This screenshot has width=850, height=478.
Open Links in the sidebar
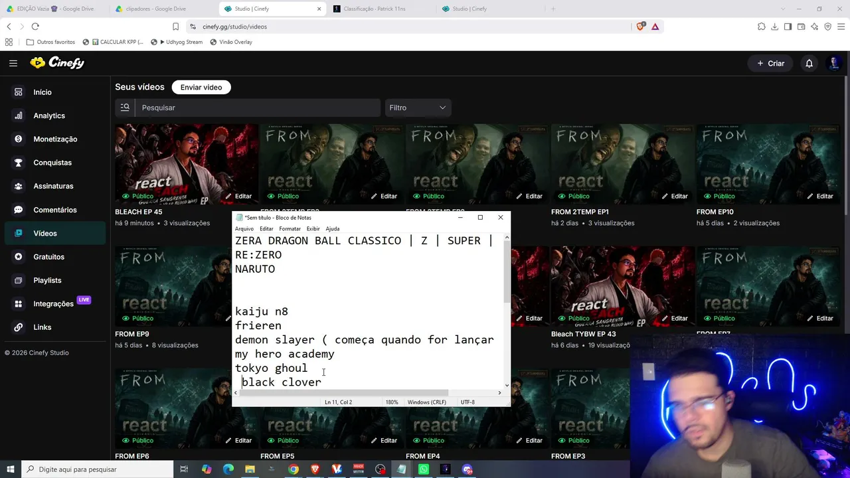tap(55, 327)
